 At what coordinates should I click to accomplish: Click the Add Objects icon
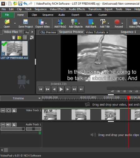click(74, 22)
